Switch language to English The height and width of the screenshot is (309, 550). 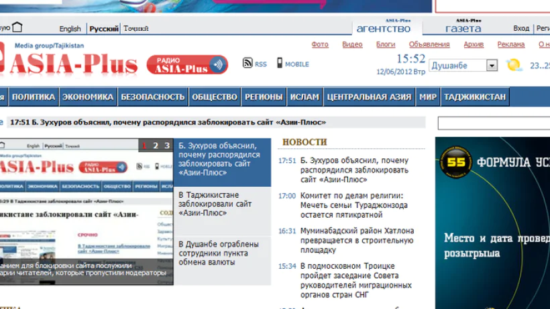pos(70,29)
